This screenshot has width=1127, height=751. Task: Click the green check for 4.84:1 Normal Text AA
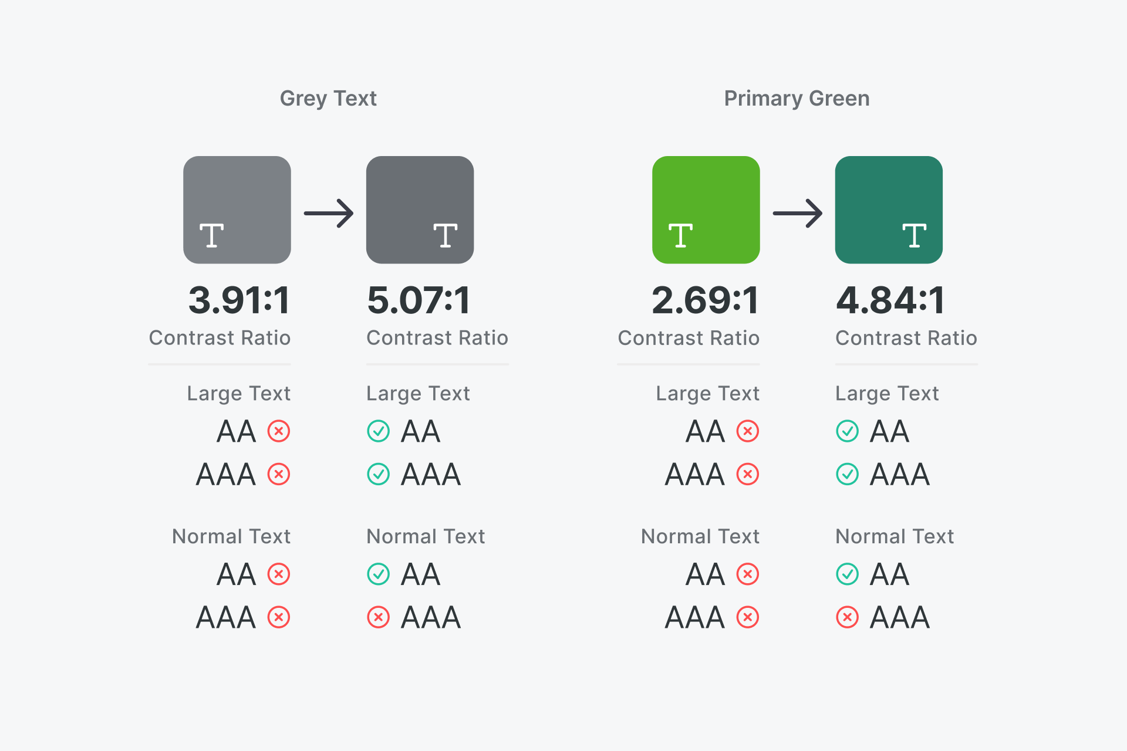[848, 574]
